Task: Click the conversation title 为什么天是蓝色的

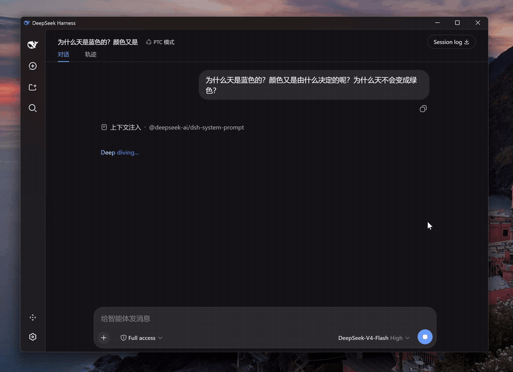Action: (x=97, y=42)
